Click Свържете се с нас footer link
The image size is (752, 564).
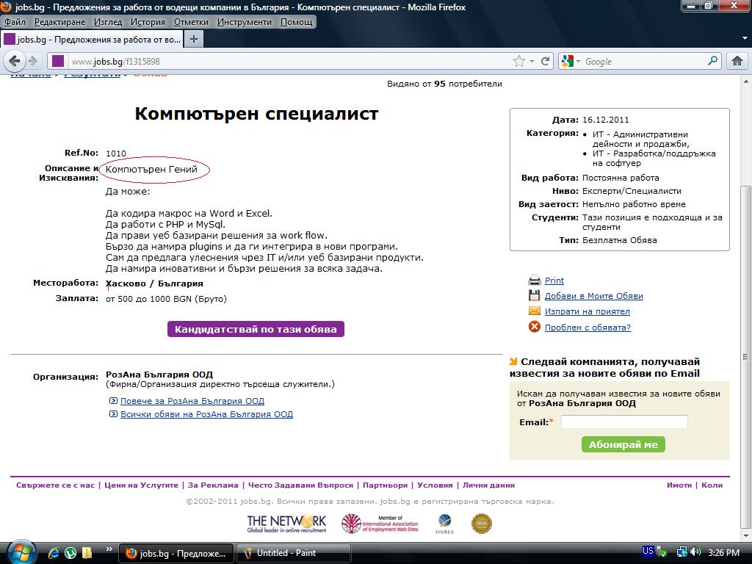(56, 485)
